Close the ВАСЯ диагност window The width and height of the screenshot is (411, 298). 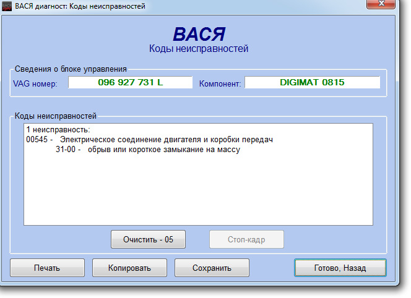[x=381, y=4]
